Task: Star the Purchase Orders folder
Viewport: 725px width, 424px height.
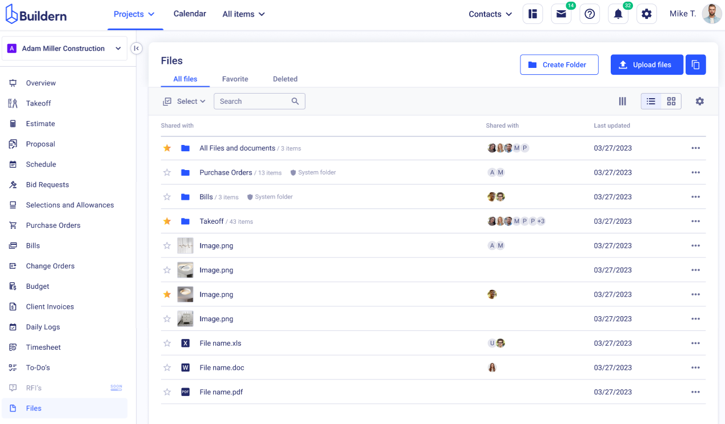Action: [167, 172]
